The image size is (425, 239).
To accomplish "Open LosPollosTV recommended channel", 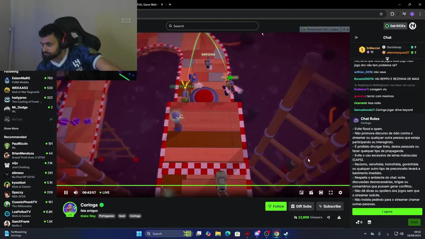I will pos(28,214).
